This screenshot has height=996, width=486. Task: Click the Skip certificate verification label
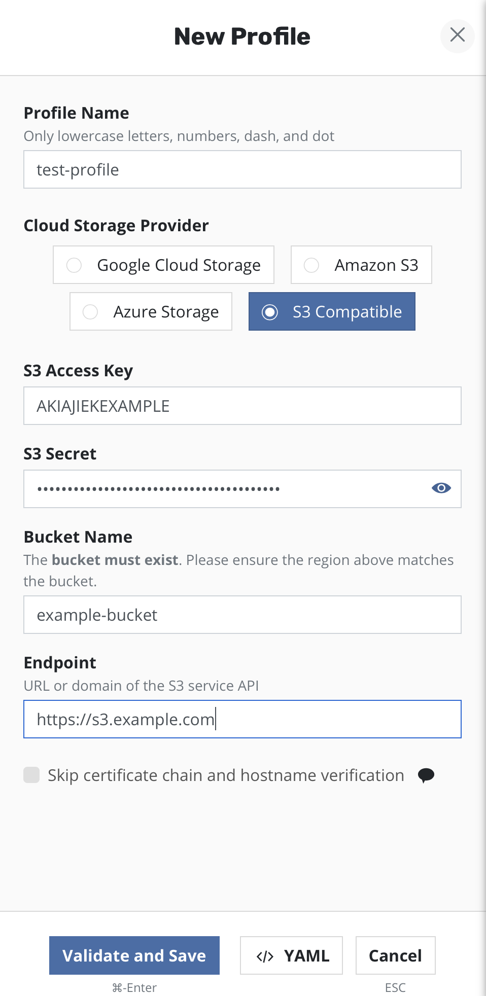[226, 775]
